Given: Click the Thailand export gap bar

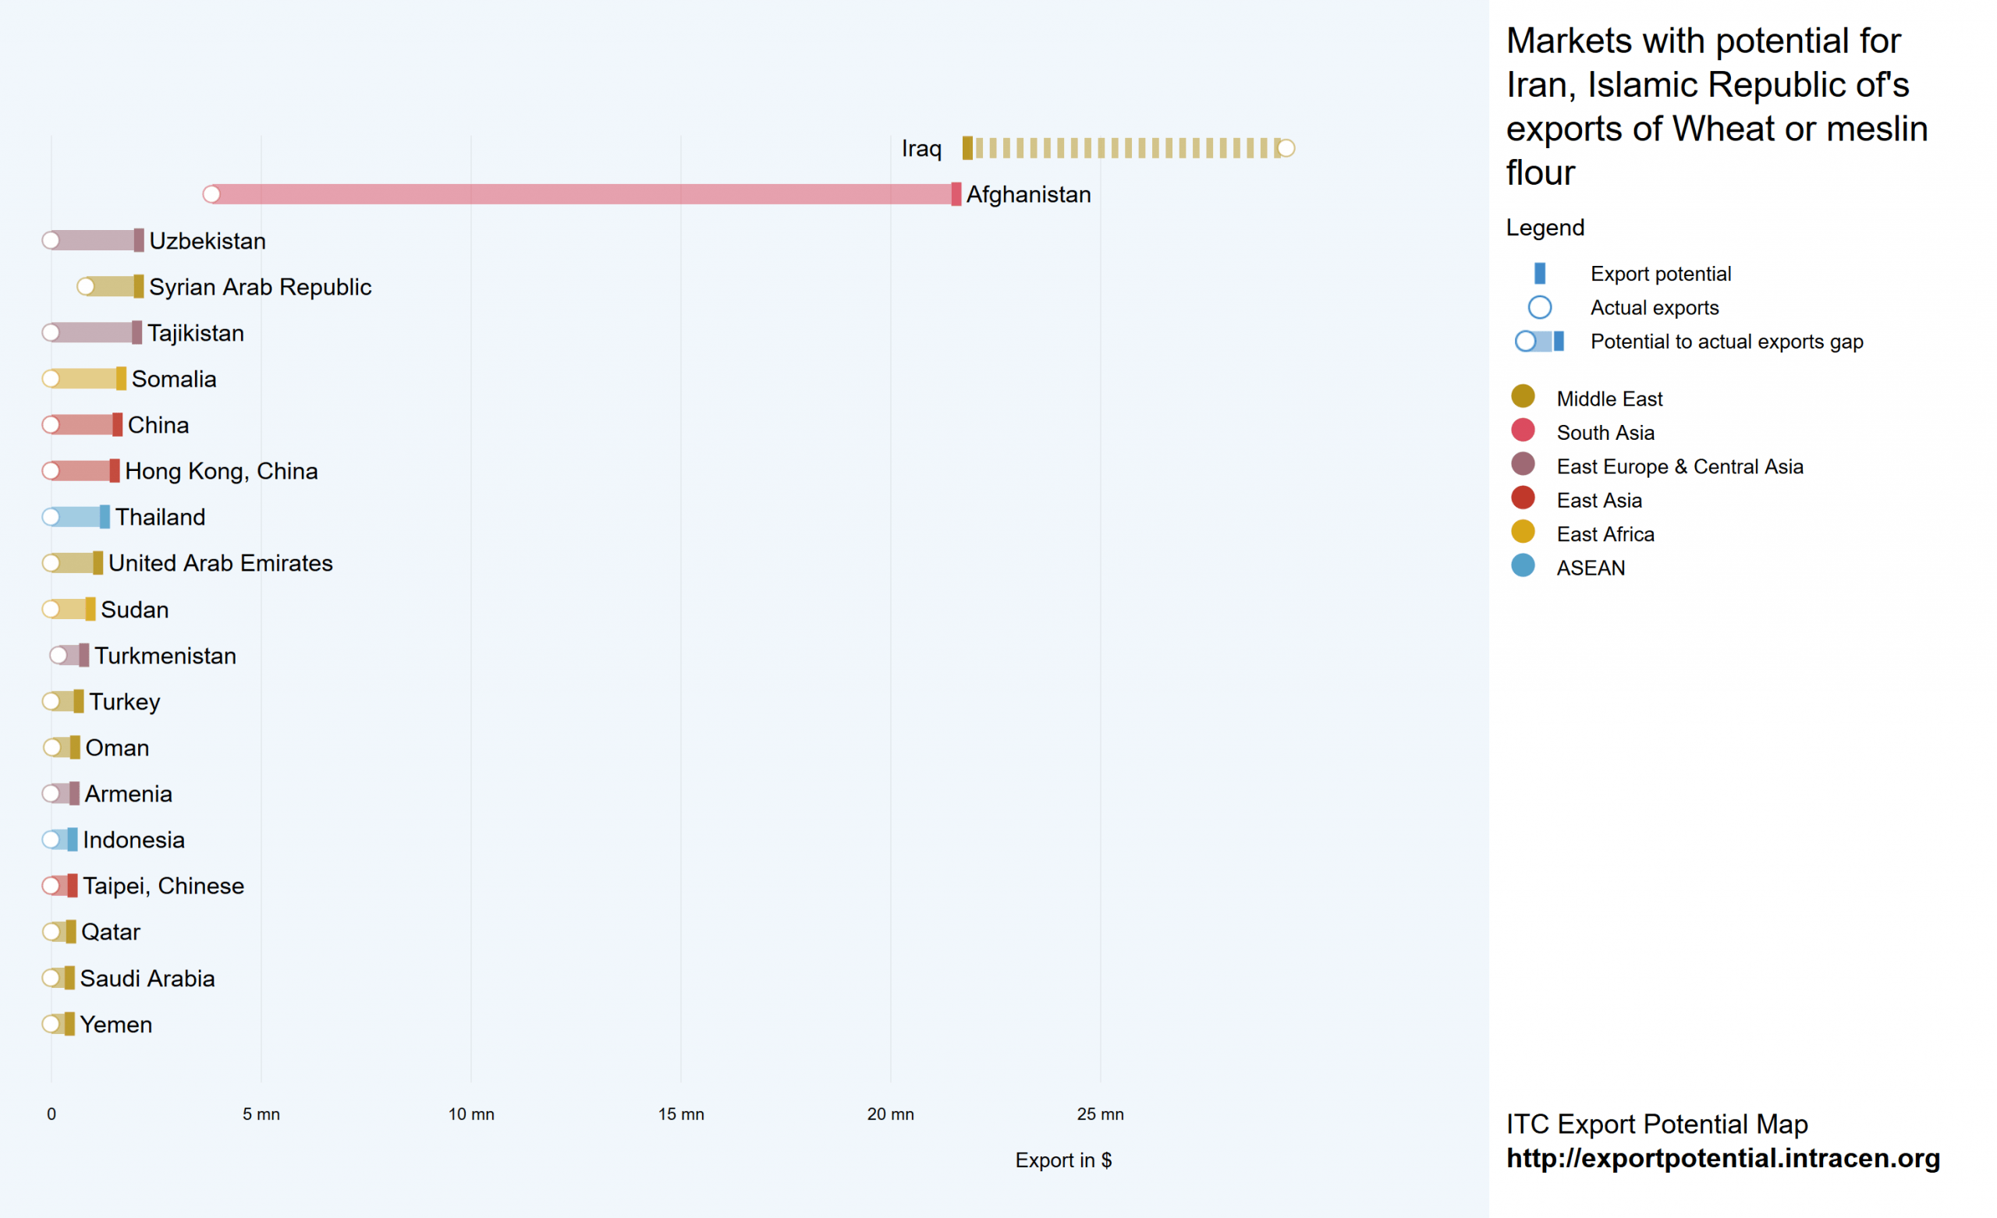Looking at the screenshot, I should click(x=80, y=517).
